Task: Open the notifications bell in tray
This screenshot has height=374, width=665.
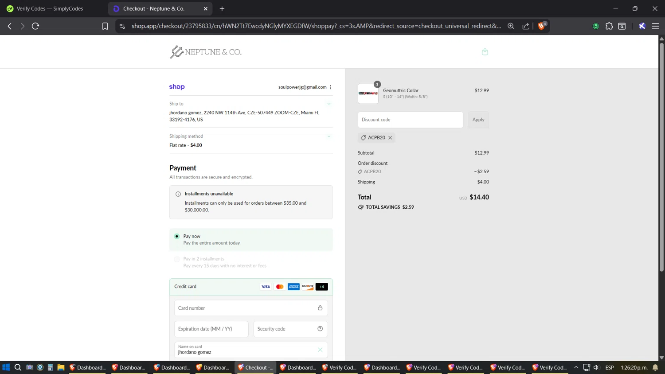Action: point(655,367)
